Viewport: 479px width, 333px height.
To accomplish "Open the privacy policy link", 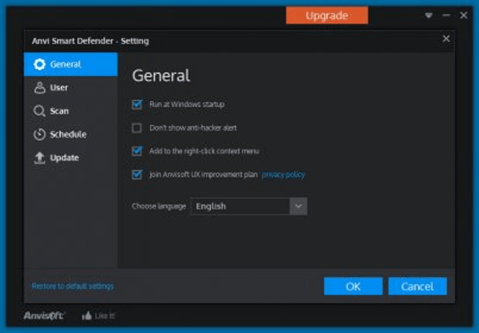I will pos(283,174).
